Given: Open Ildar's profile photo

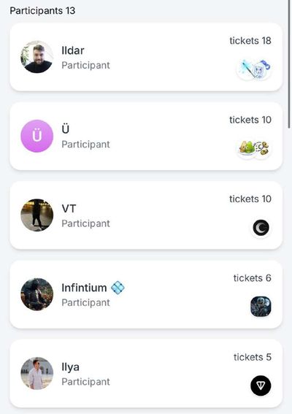Looking at the screenshot, I should pos(37,57).
